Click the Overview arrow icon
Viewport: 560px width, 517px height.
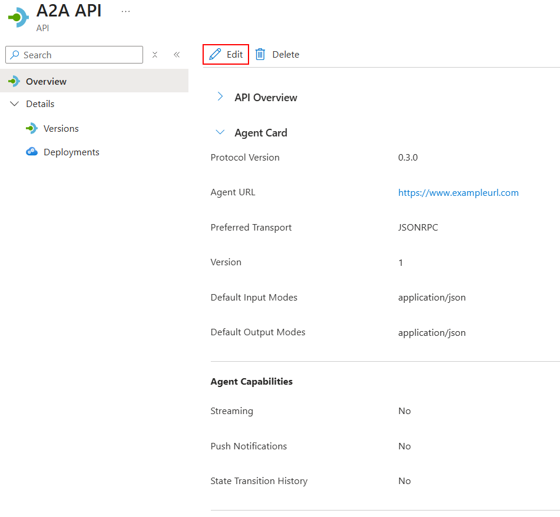[x=14, y=81]
